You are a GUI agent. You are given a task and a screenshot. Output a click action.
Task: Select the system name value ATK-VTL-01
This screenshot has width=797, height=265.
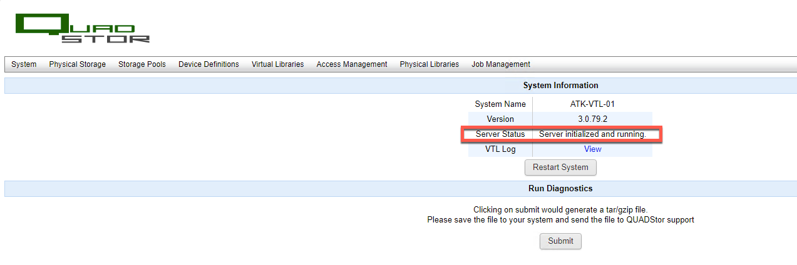(592, 104)
